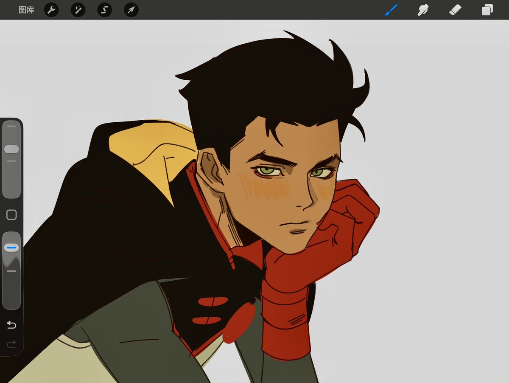Tap the square Modify button on sidebar
509x383 pixels.
pyautogui.click(x=11, y=215)
